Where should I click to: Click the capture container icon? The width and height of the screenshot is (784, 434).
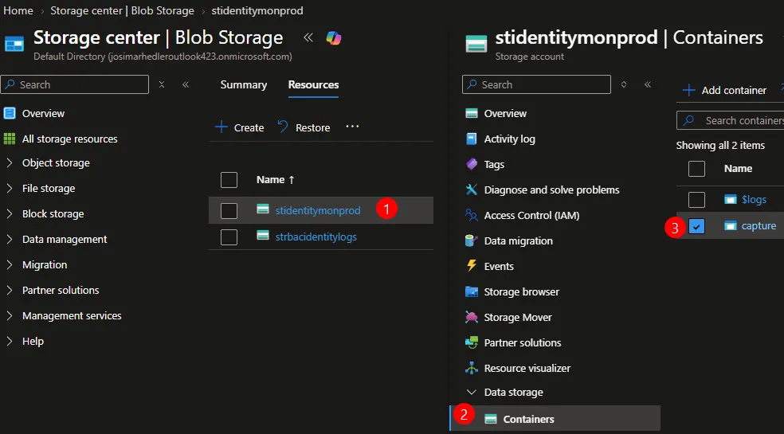tap(731, 226)
